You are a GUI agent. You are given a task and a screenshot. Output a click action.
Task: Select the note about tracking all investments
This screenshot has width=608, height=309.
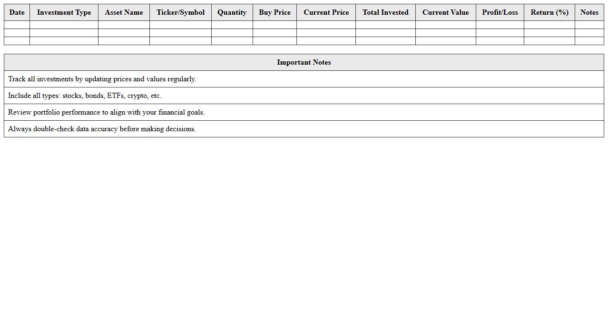tap(102, 79)
